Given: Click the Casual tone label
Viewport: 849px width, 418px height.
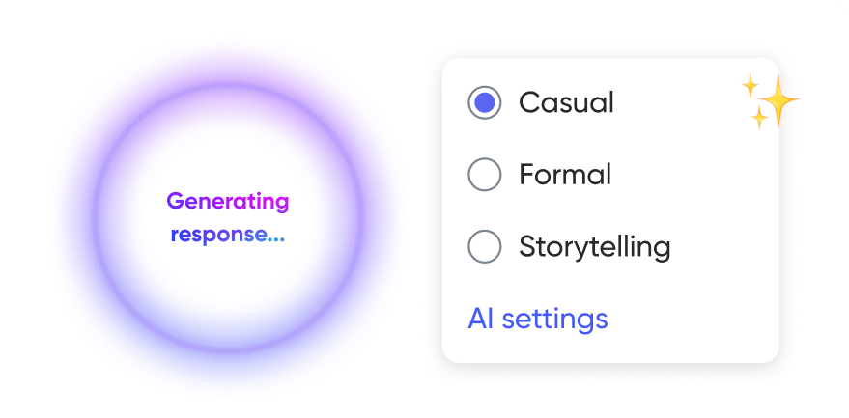Looking at the screenshot, I should [566, 102].
